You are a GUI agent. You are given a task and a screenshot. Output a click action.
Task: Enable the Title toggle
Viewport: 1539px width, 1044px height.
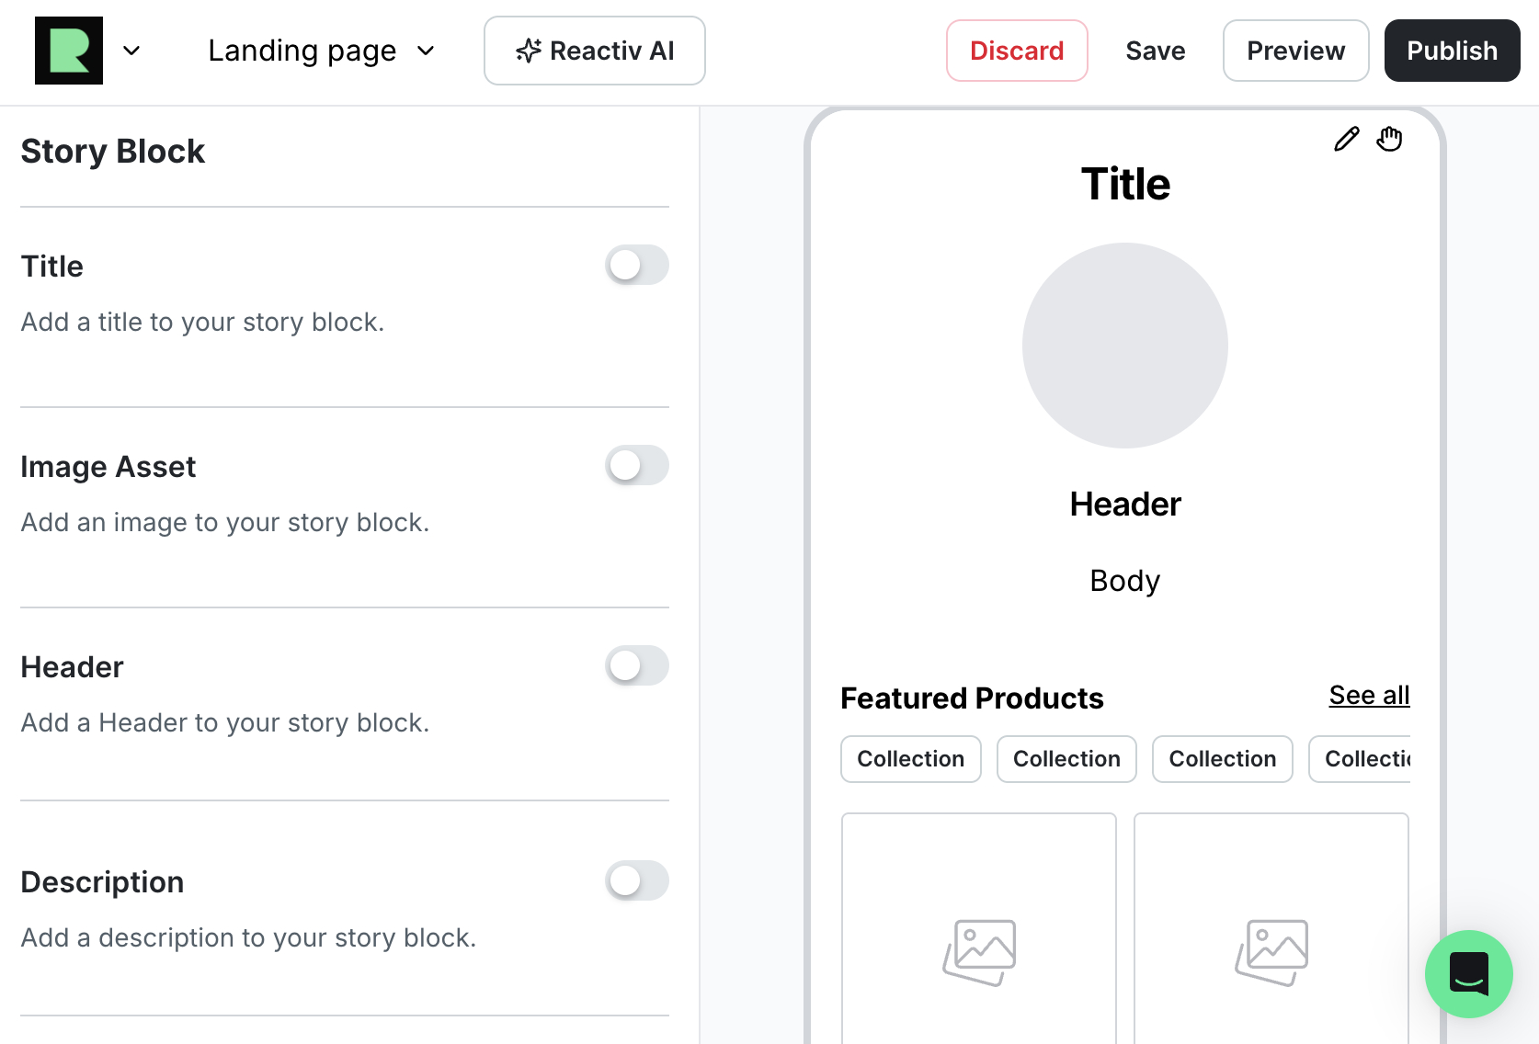point(636,266)
